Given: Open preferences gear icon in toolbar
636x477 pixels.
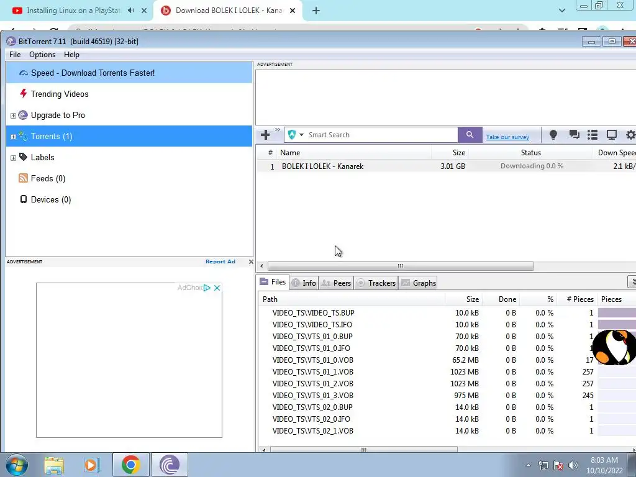Looking at the screenshot, I should 631,135.
